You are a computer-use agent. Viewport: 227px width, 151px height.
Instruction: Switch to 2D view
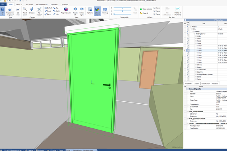pos(18,11)
